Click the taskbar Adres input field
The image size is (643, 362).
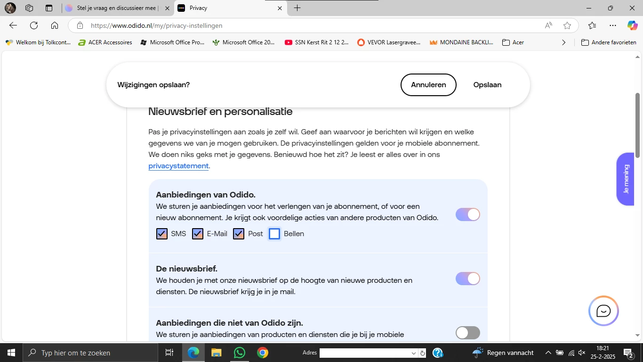pyautogui.click(x=364, y=353)
